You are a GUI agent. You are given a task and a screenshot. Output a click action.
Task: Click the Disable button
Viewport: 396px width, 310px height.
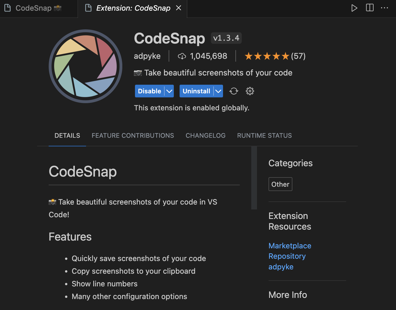click(150, 91)
